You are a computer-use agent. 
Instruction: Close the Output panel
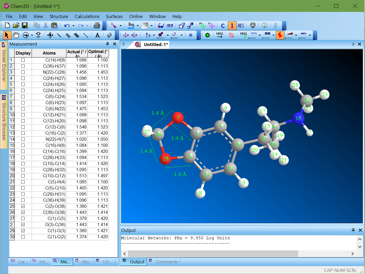pyautogui.click(x=360, y=230)
